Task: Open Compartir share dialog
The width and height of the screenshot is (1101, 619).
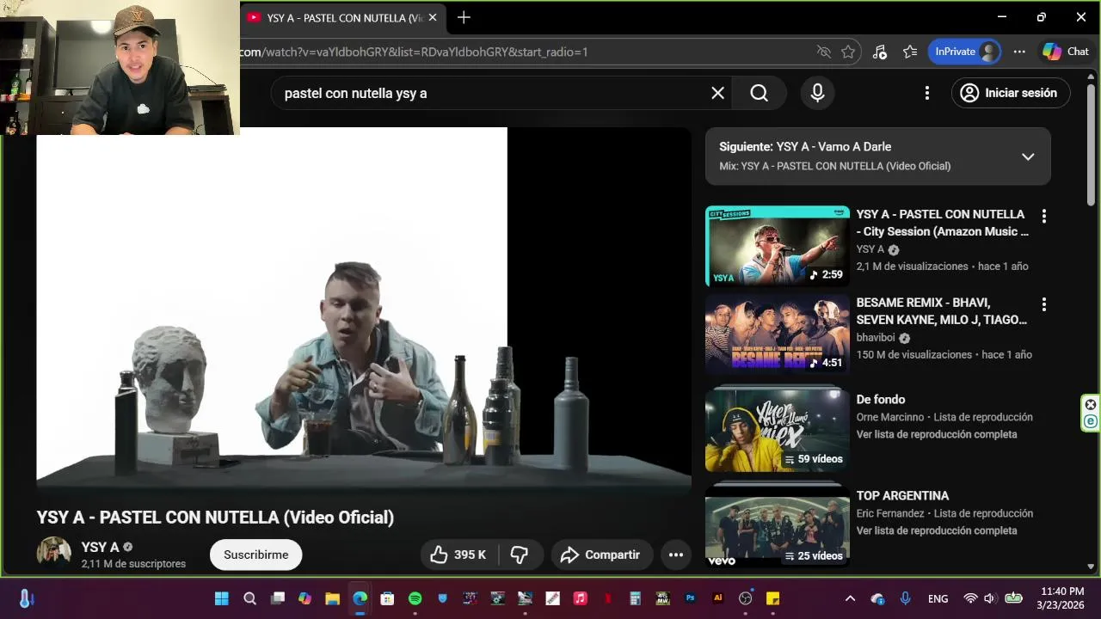Action: pyautogui.click(x=601, y=555)
